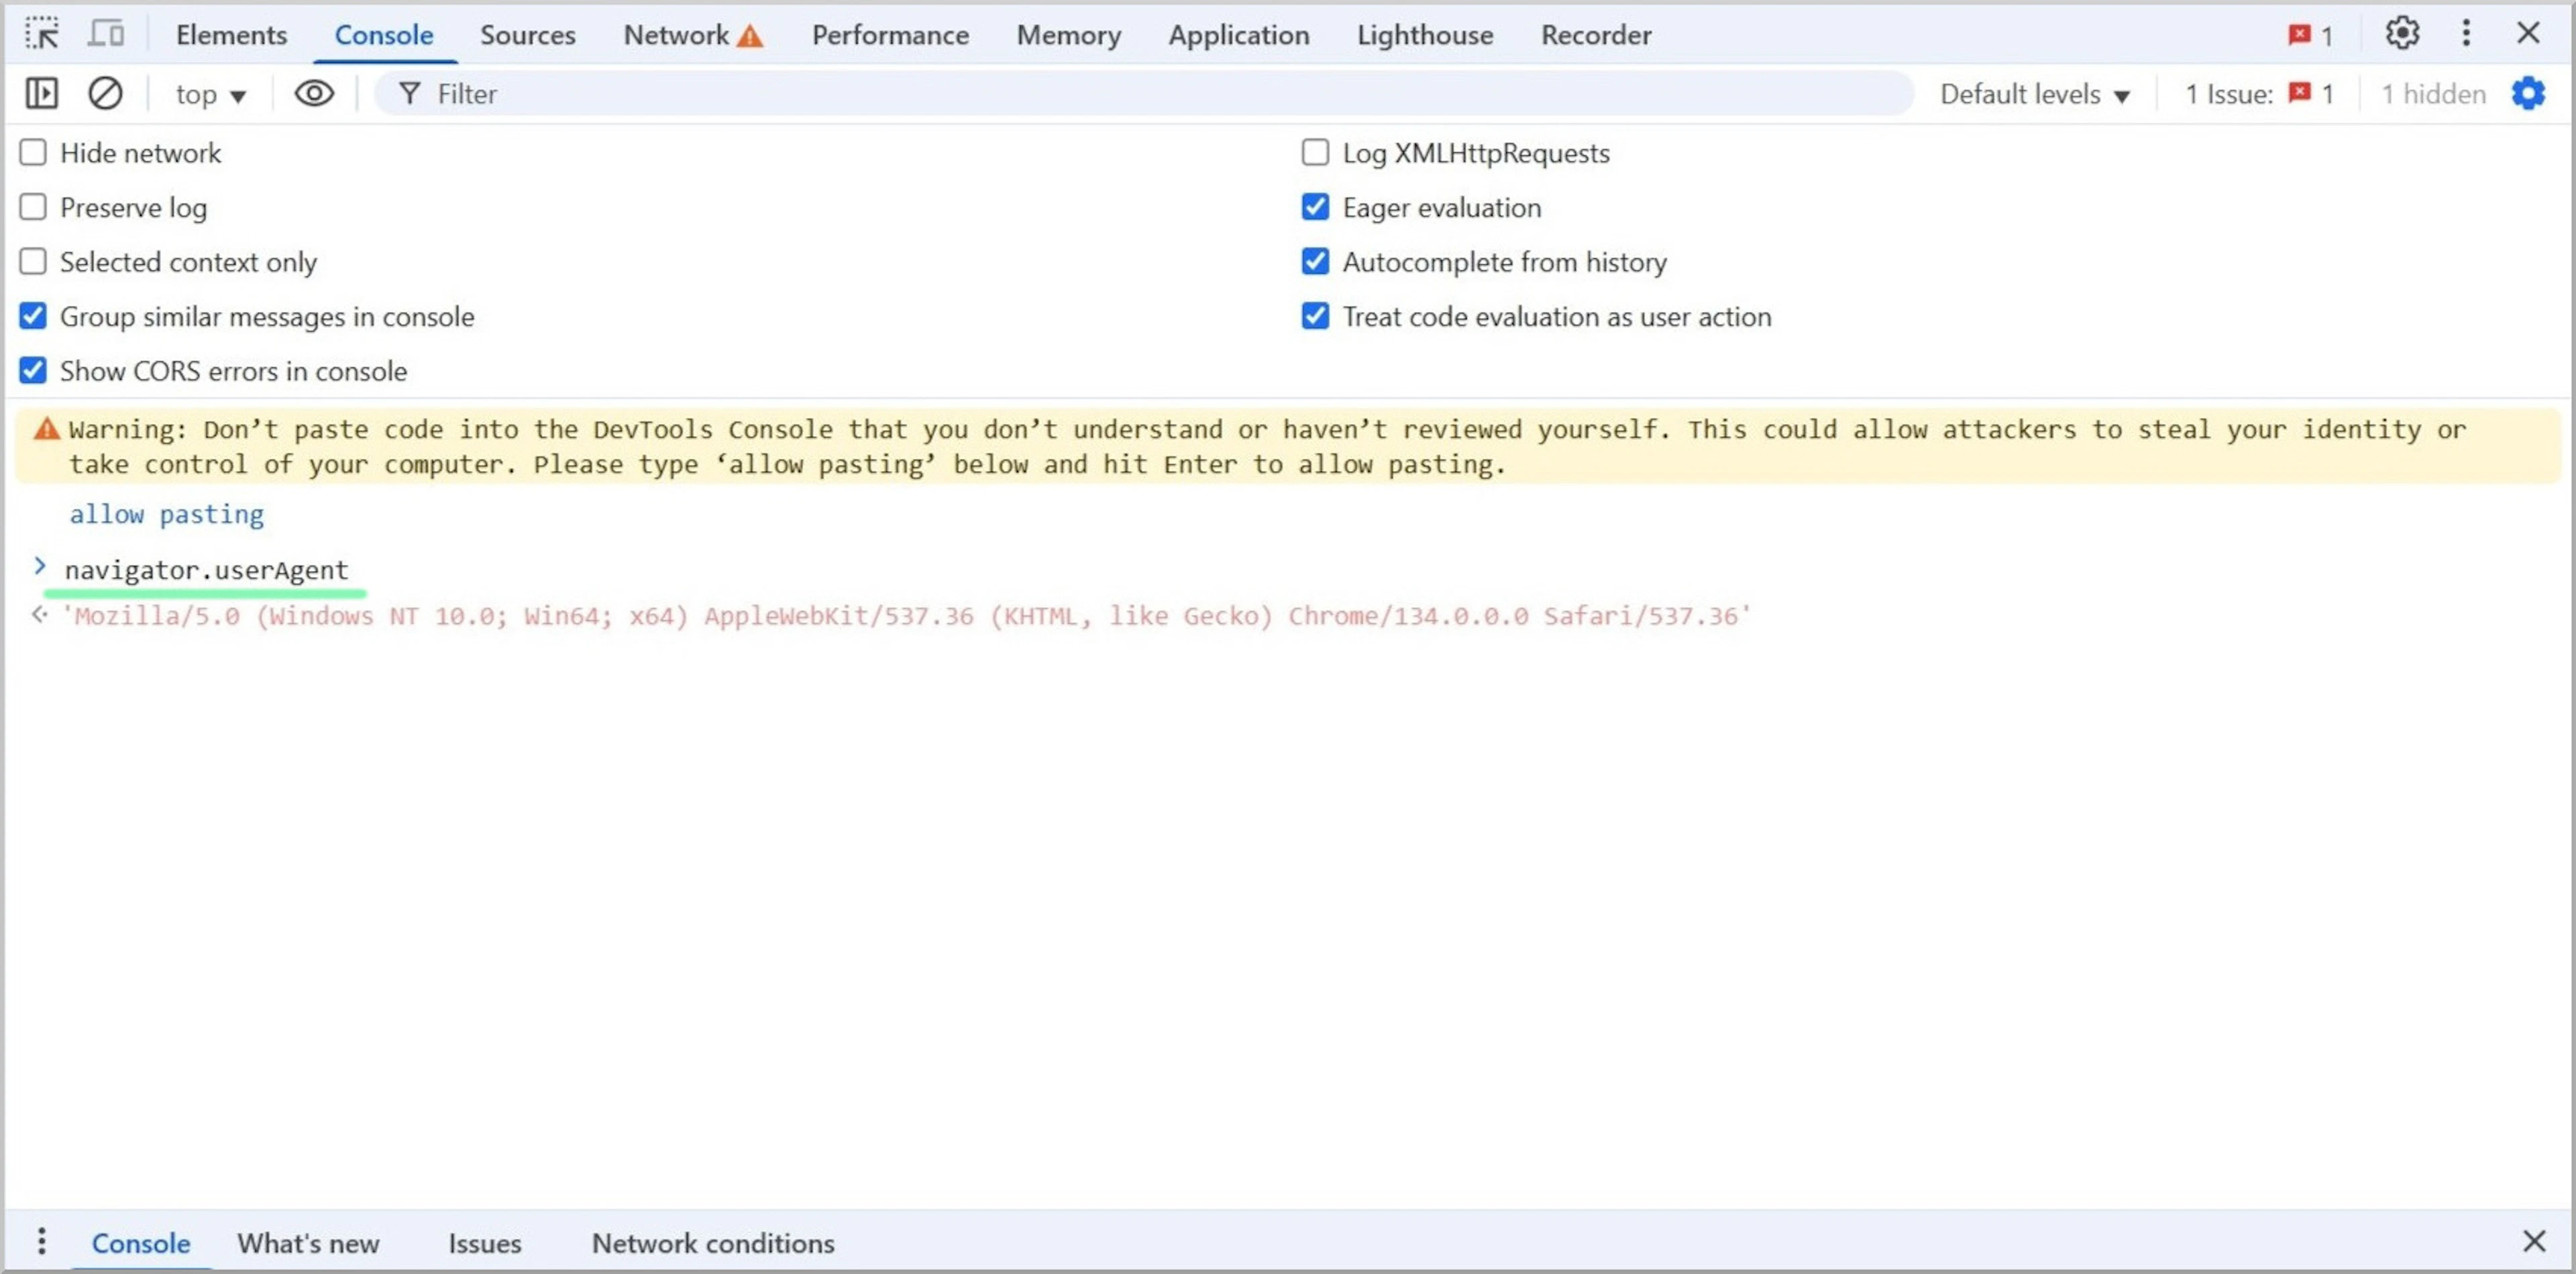Click the Network tab warning triangle
This screenshot has width=2576, height=1274.
[750, 36]
